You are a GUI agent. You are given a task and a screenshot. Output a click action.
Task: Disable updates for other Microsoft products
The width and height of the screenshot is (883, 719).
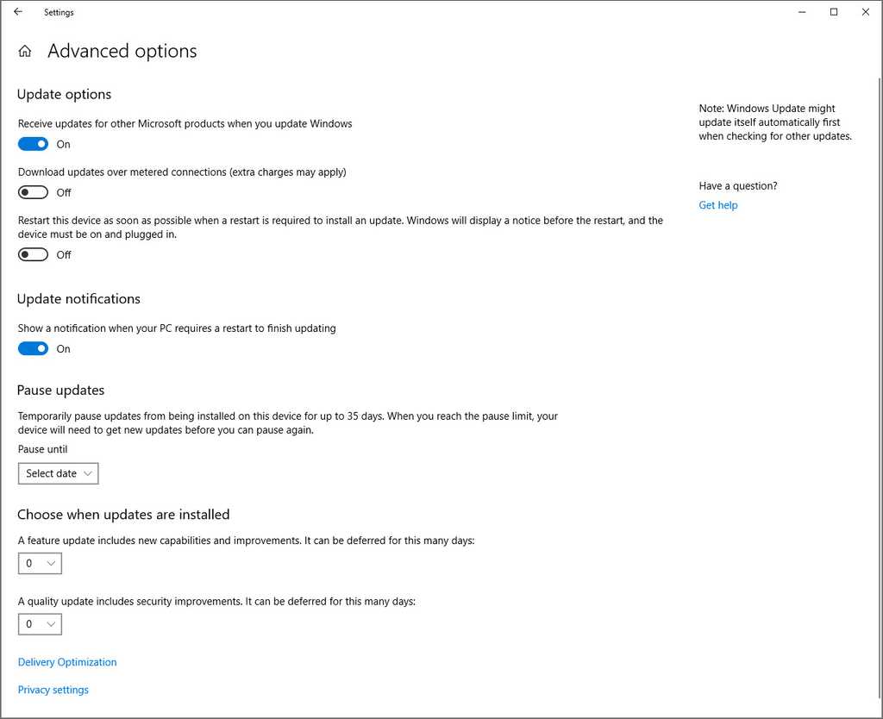(33, 144)
